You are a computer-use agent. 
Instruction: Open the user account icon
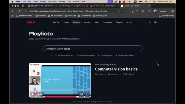pos(156,22)
